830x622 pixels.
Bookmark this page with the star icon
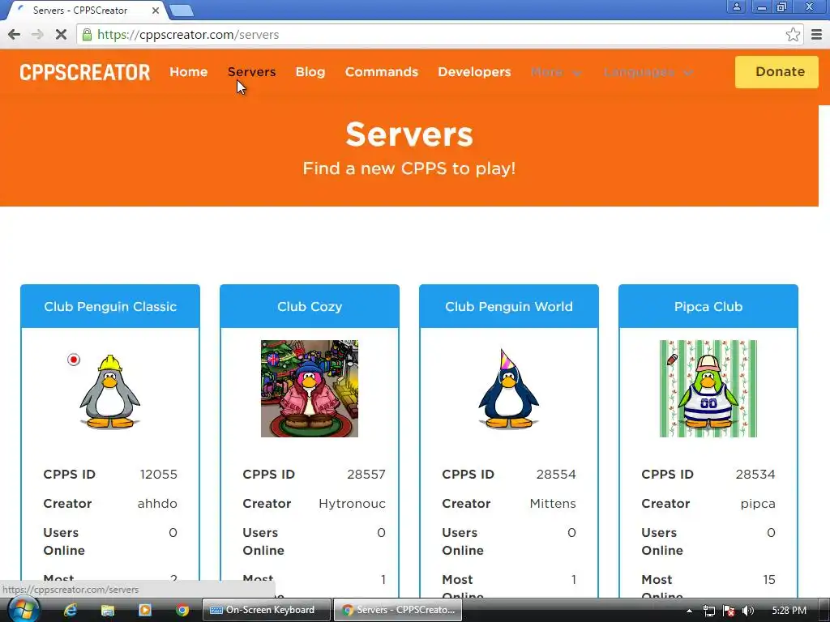point(793,35)
